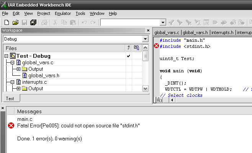Expand the Output folder under interrupts.c
The height and width of the screenshot is (153, 252).
(18, 89)
